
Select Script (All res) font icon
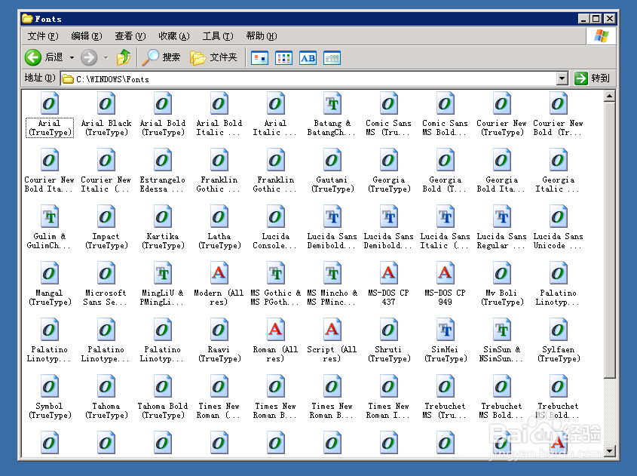coord(332,330)
